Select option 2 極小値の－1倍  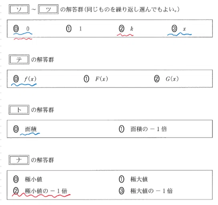pyautogui.click(x=40, y=191)
